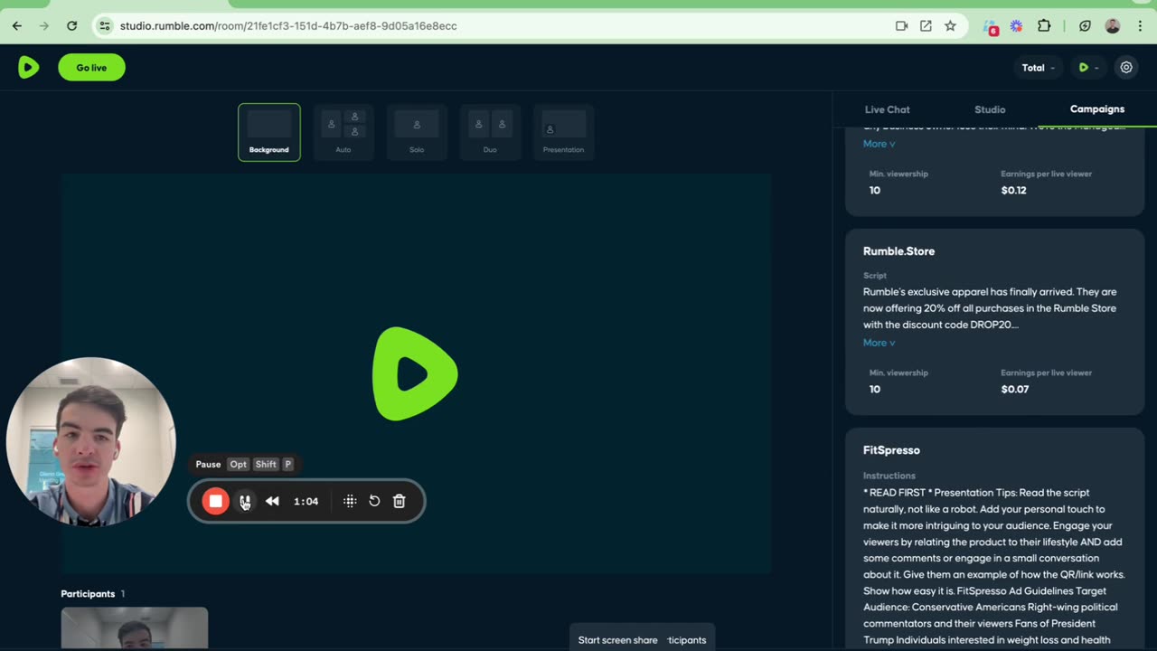The width and height of the screenshot is (1157, 651).
Task: Click the Go live button
Action: click(x=91, y=68)
